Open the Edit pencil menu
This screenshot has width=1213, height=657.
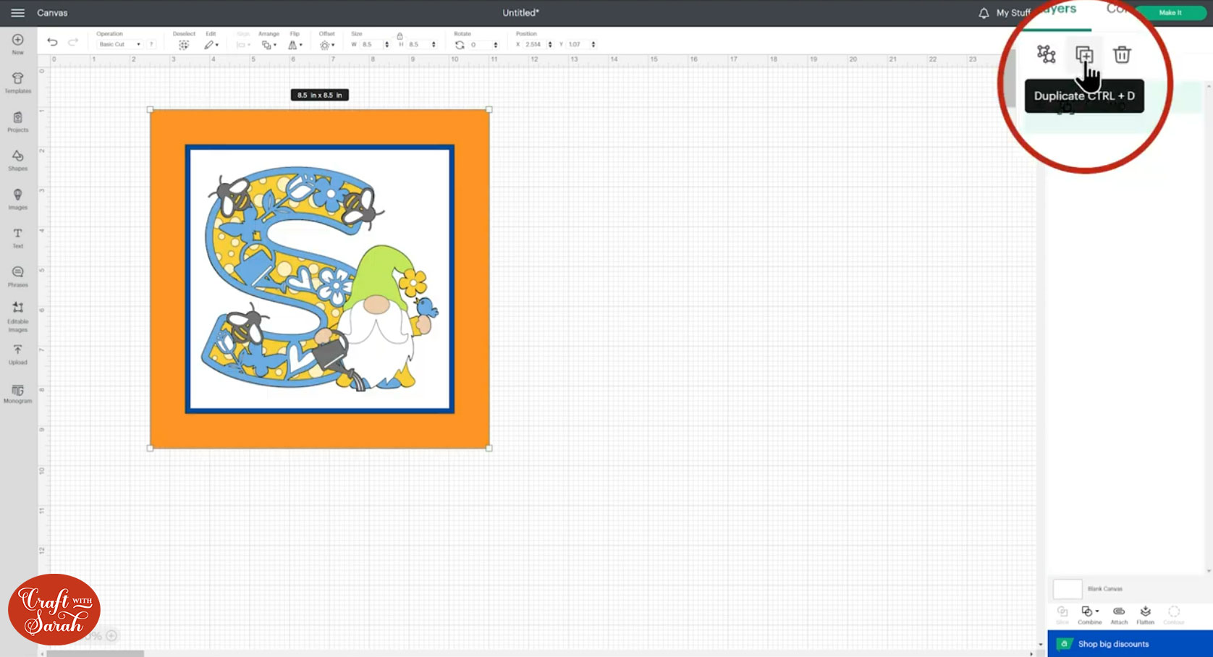[x=211, y=44]
